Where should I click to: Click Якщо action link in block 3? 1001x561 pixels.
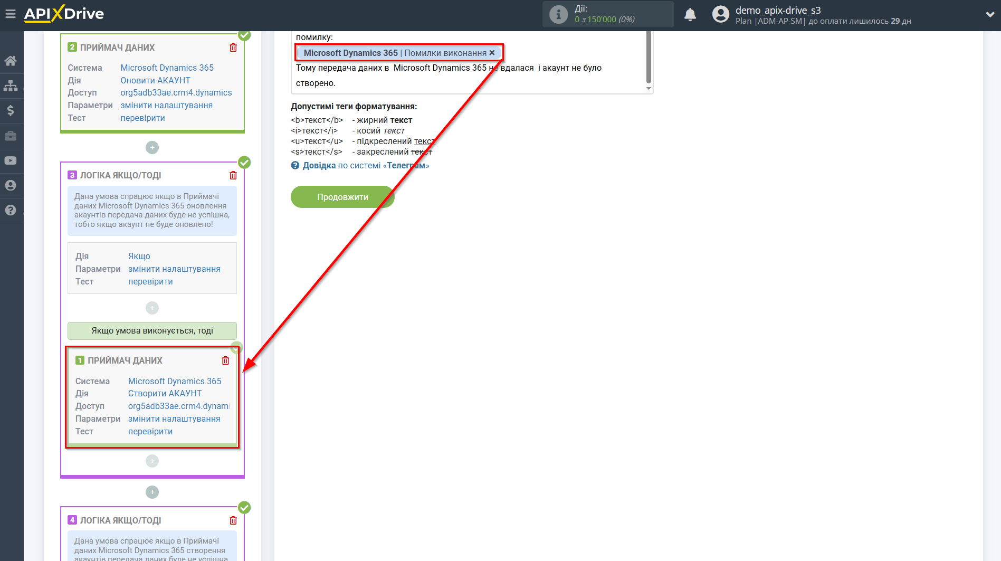139,256
